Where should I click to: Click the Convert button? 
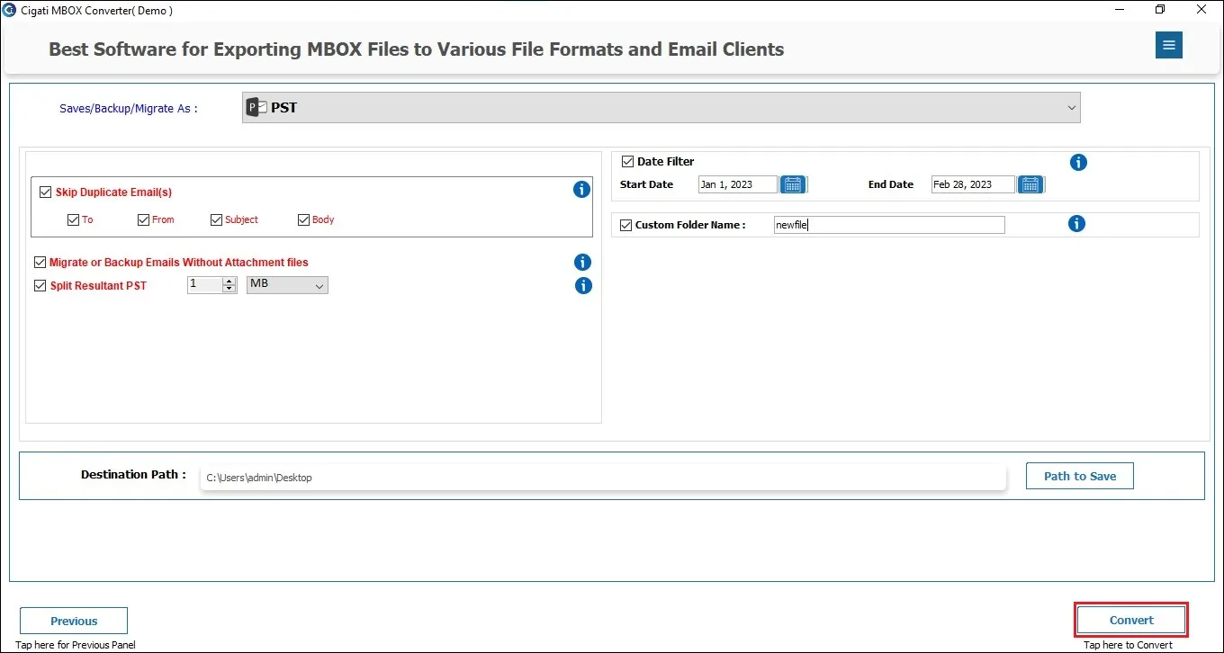[x=1131, y=620]
